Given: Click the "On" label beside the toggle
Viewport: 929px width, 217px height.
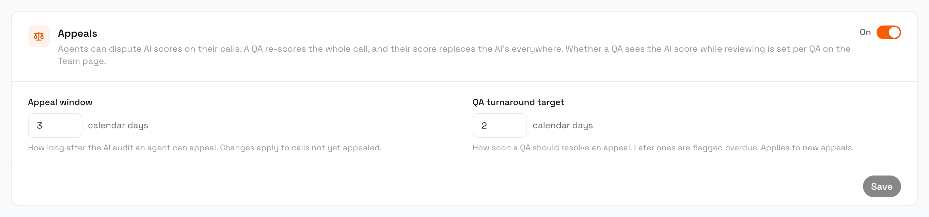Looking at the screenshot, I should pyautogui.click(x=865, y=32).
